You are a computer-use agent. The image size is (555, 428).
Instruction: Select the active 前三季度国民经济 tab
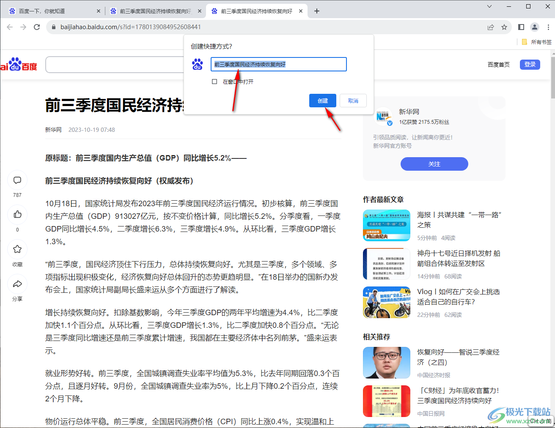(x=256, y=11)
